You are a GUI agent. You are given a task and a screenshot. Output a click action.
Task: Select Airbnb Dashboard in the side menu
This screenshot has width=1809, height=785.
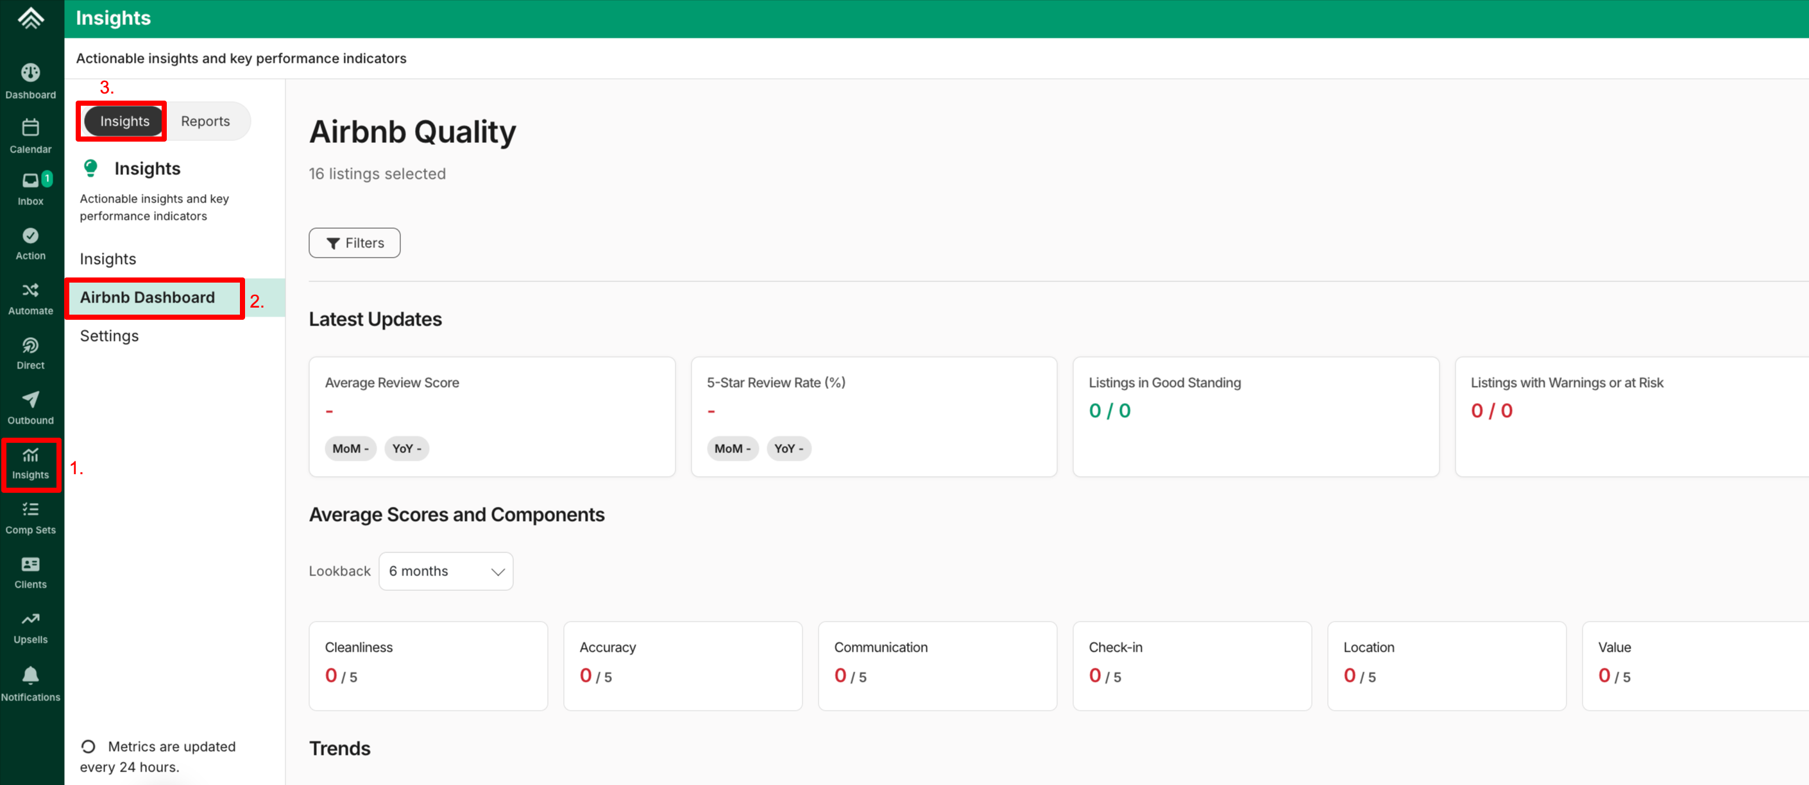(147, 297)
